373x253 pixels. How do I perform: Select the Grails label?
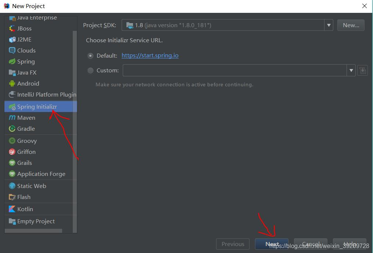point(25,163)
